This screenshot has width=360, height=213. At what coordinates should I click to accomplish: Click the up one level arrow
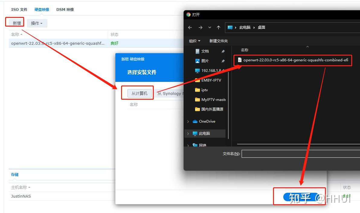pyautogui.click(x=218, y=27)
